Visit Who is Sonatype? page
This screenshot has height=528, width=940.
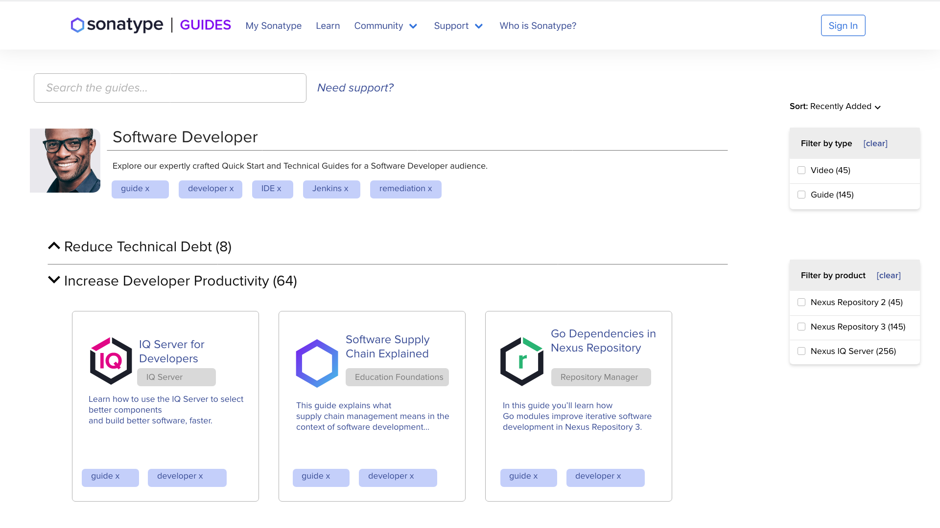point(538,26)
